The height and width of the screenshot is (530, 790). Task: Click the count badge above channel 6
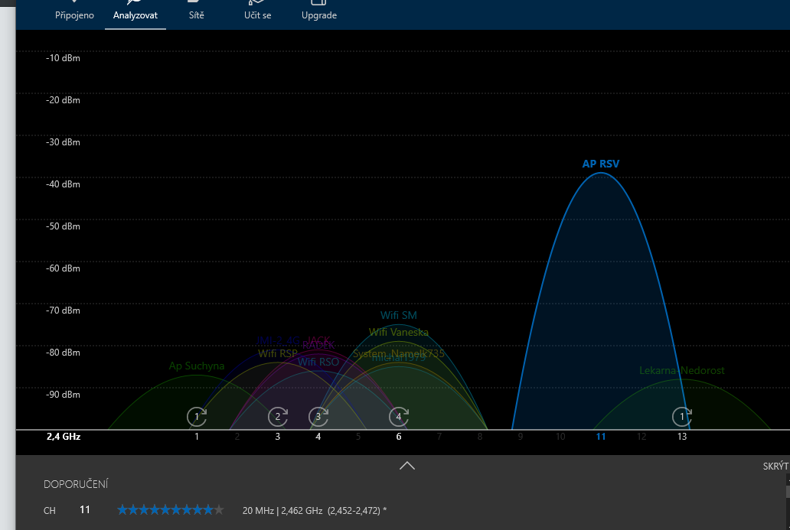coord(398,417)
